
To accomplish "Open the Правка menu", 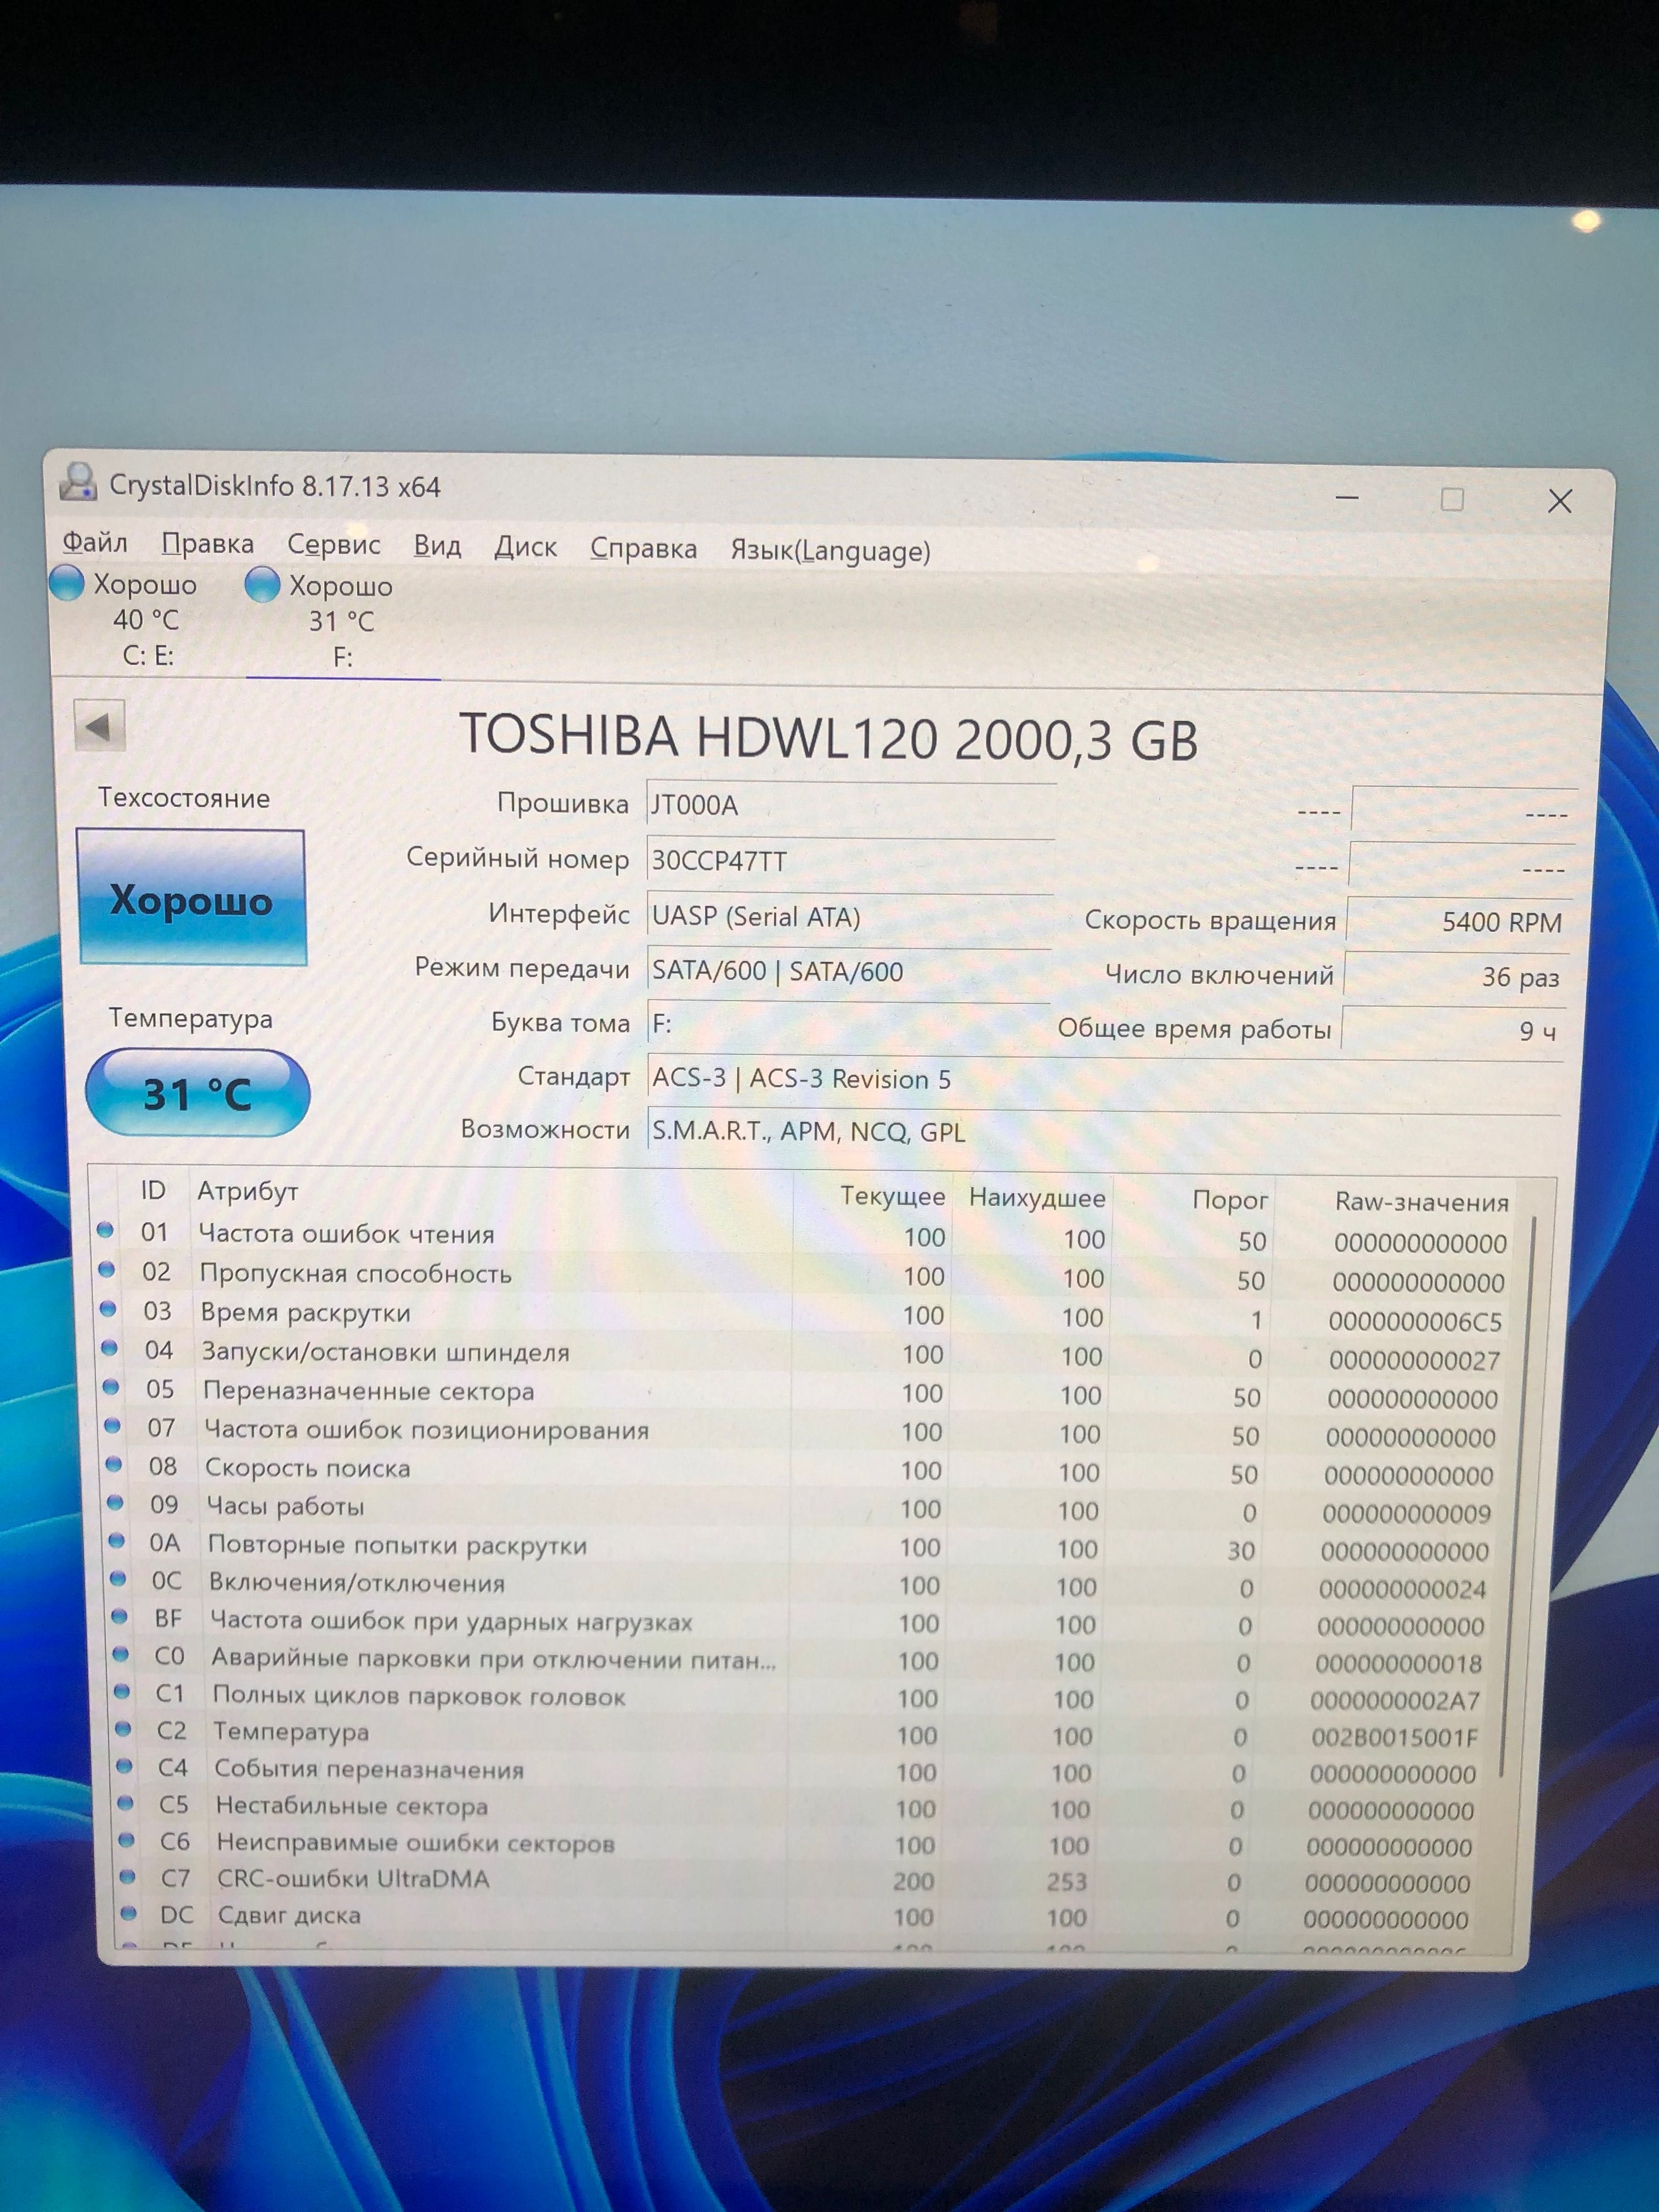I will click(x=208, y=543).
